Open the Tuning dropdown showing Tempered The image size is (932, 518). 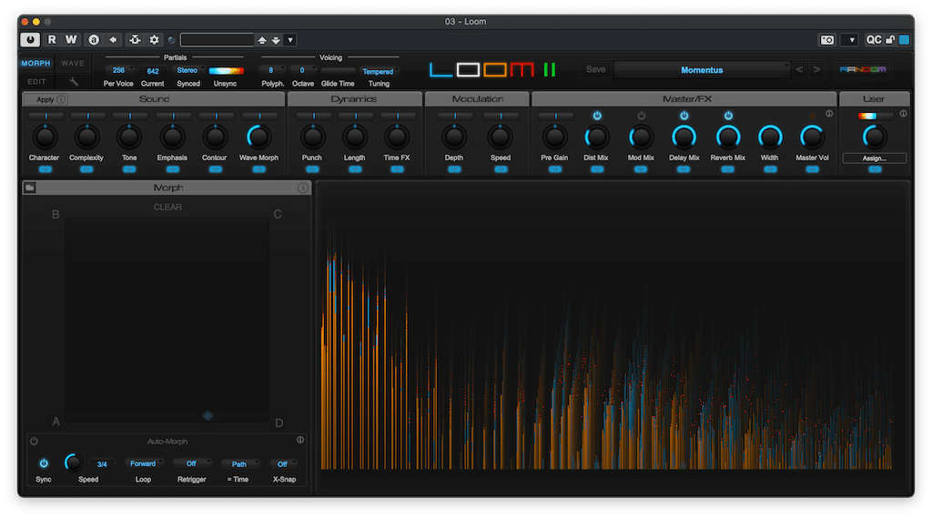tap(378, 71)
